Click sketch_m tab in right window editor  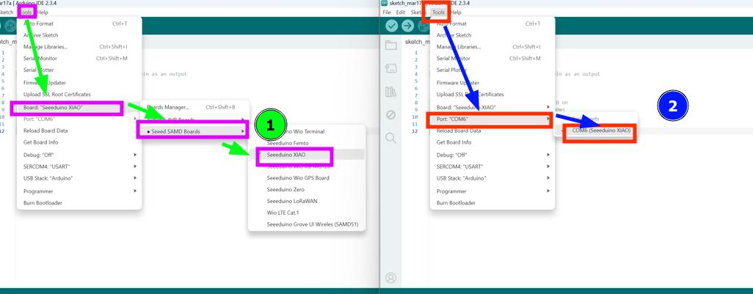417,42
